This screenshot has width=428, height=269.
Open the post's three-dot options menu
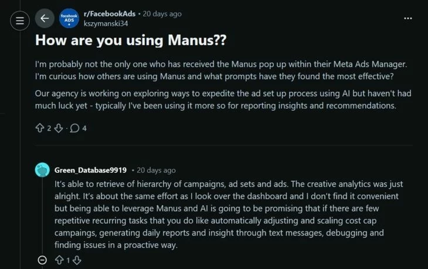pos(408,19)
